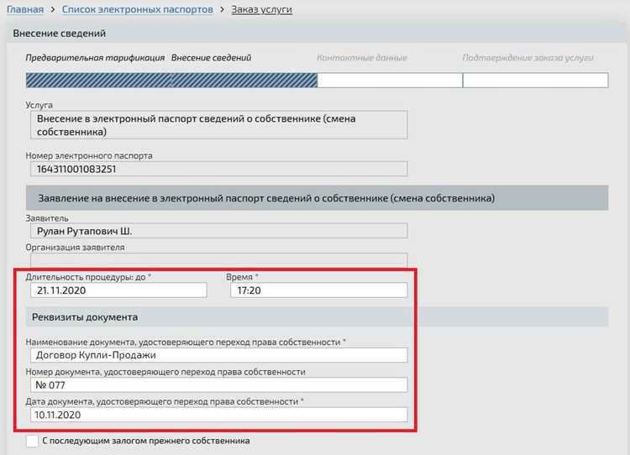Select the Контактные данные step
Viewport: 630px width, 455px height.
(362, 58)
